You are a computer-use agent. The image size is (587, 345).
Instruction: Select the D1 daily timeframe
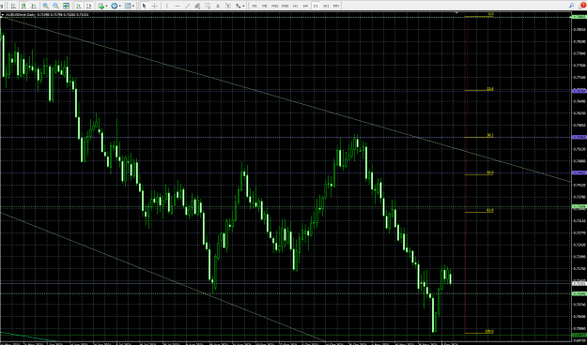point(316,6)
